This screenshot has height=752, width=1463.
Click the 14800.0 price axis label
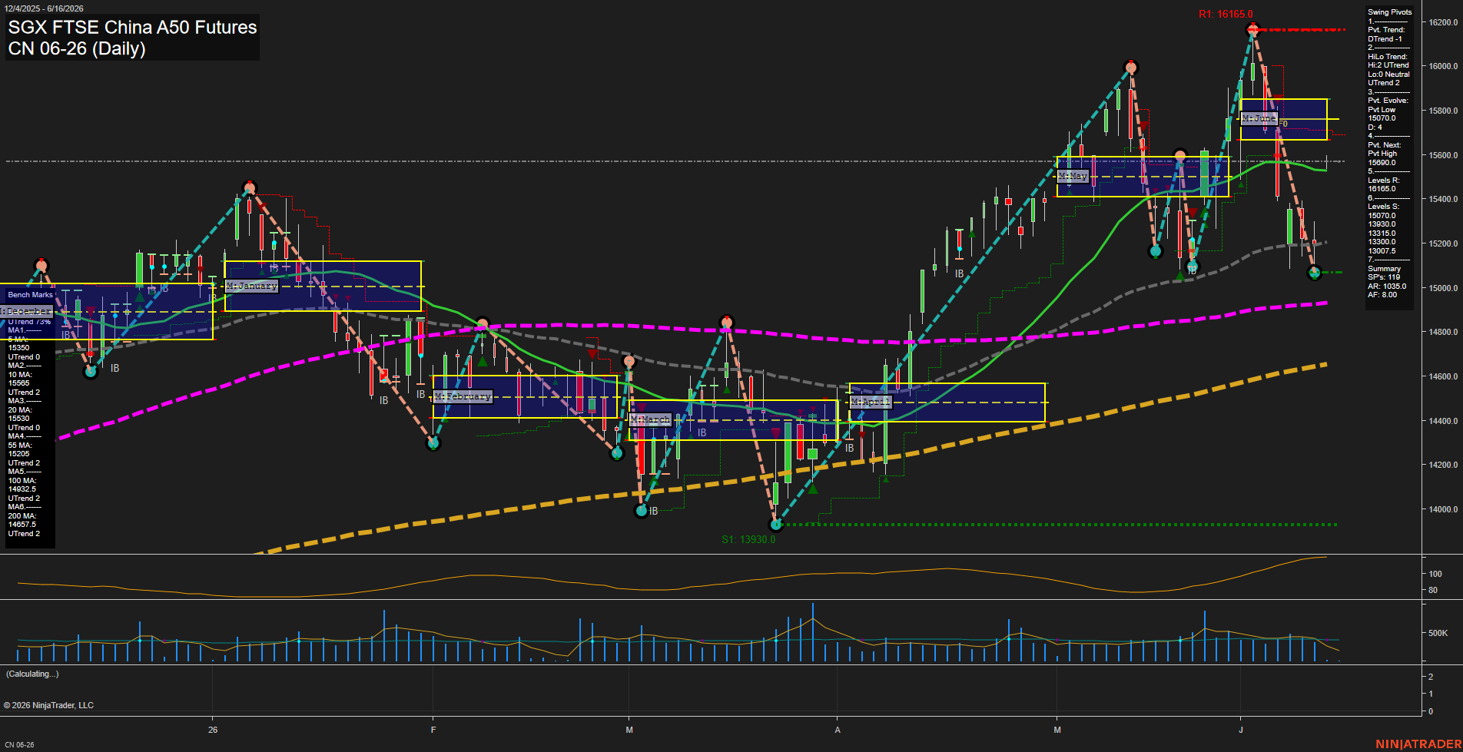pyautogui.click(x=1443, y=332)
